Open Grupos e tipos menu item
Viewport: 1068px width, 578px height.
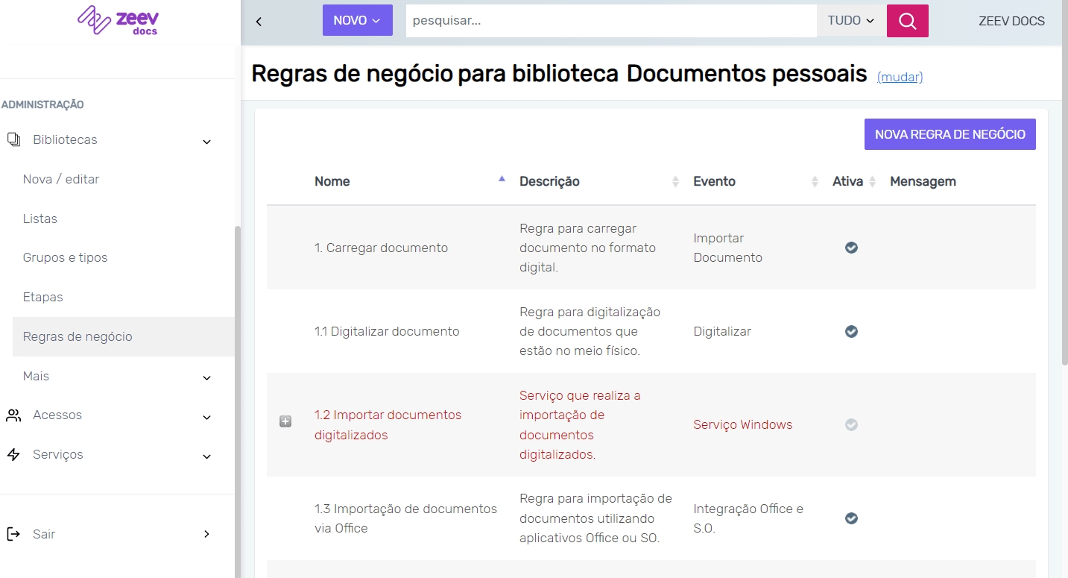66,258
